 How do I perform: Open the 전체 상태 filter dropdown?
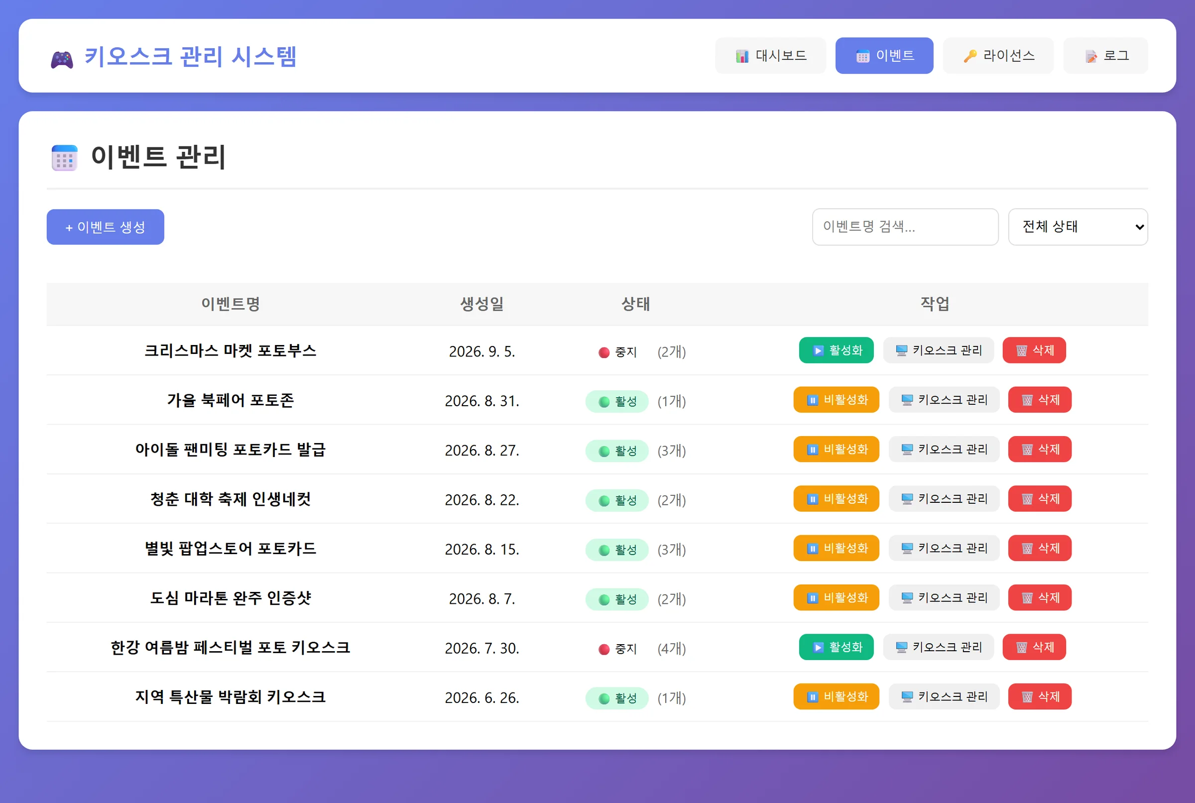1077,227
